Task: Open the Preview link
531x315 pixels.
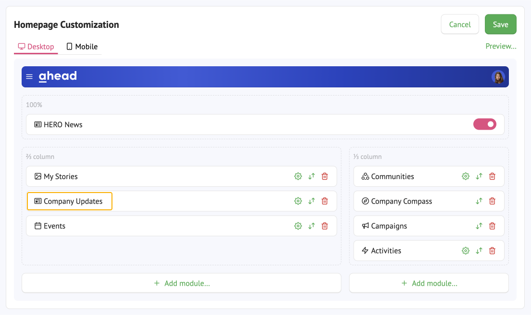Action: [501, 46]
